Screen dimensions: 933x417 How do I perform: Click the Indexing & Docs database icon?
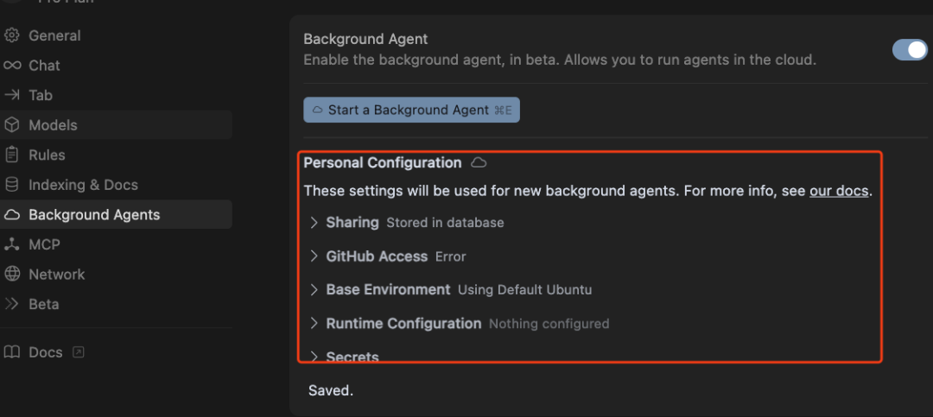(x=12, y=185)
